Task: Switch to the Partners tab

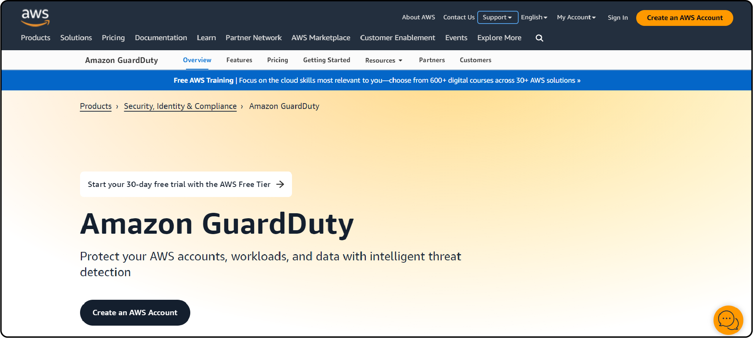Action: (x=432, y=60)
